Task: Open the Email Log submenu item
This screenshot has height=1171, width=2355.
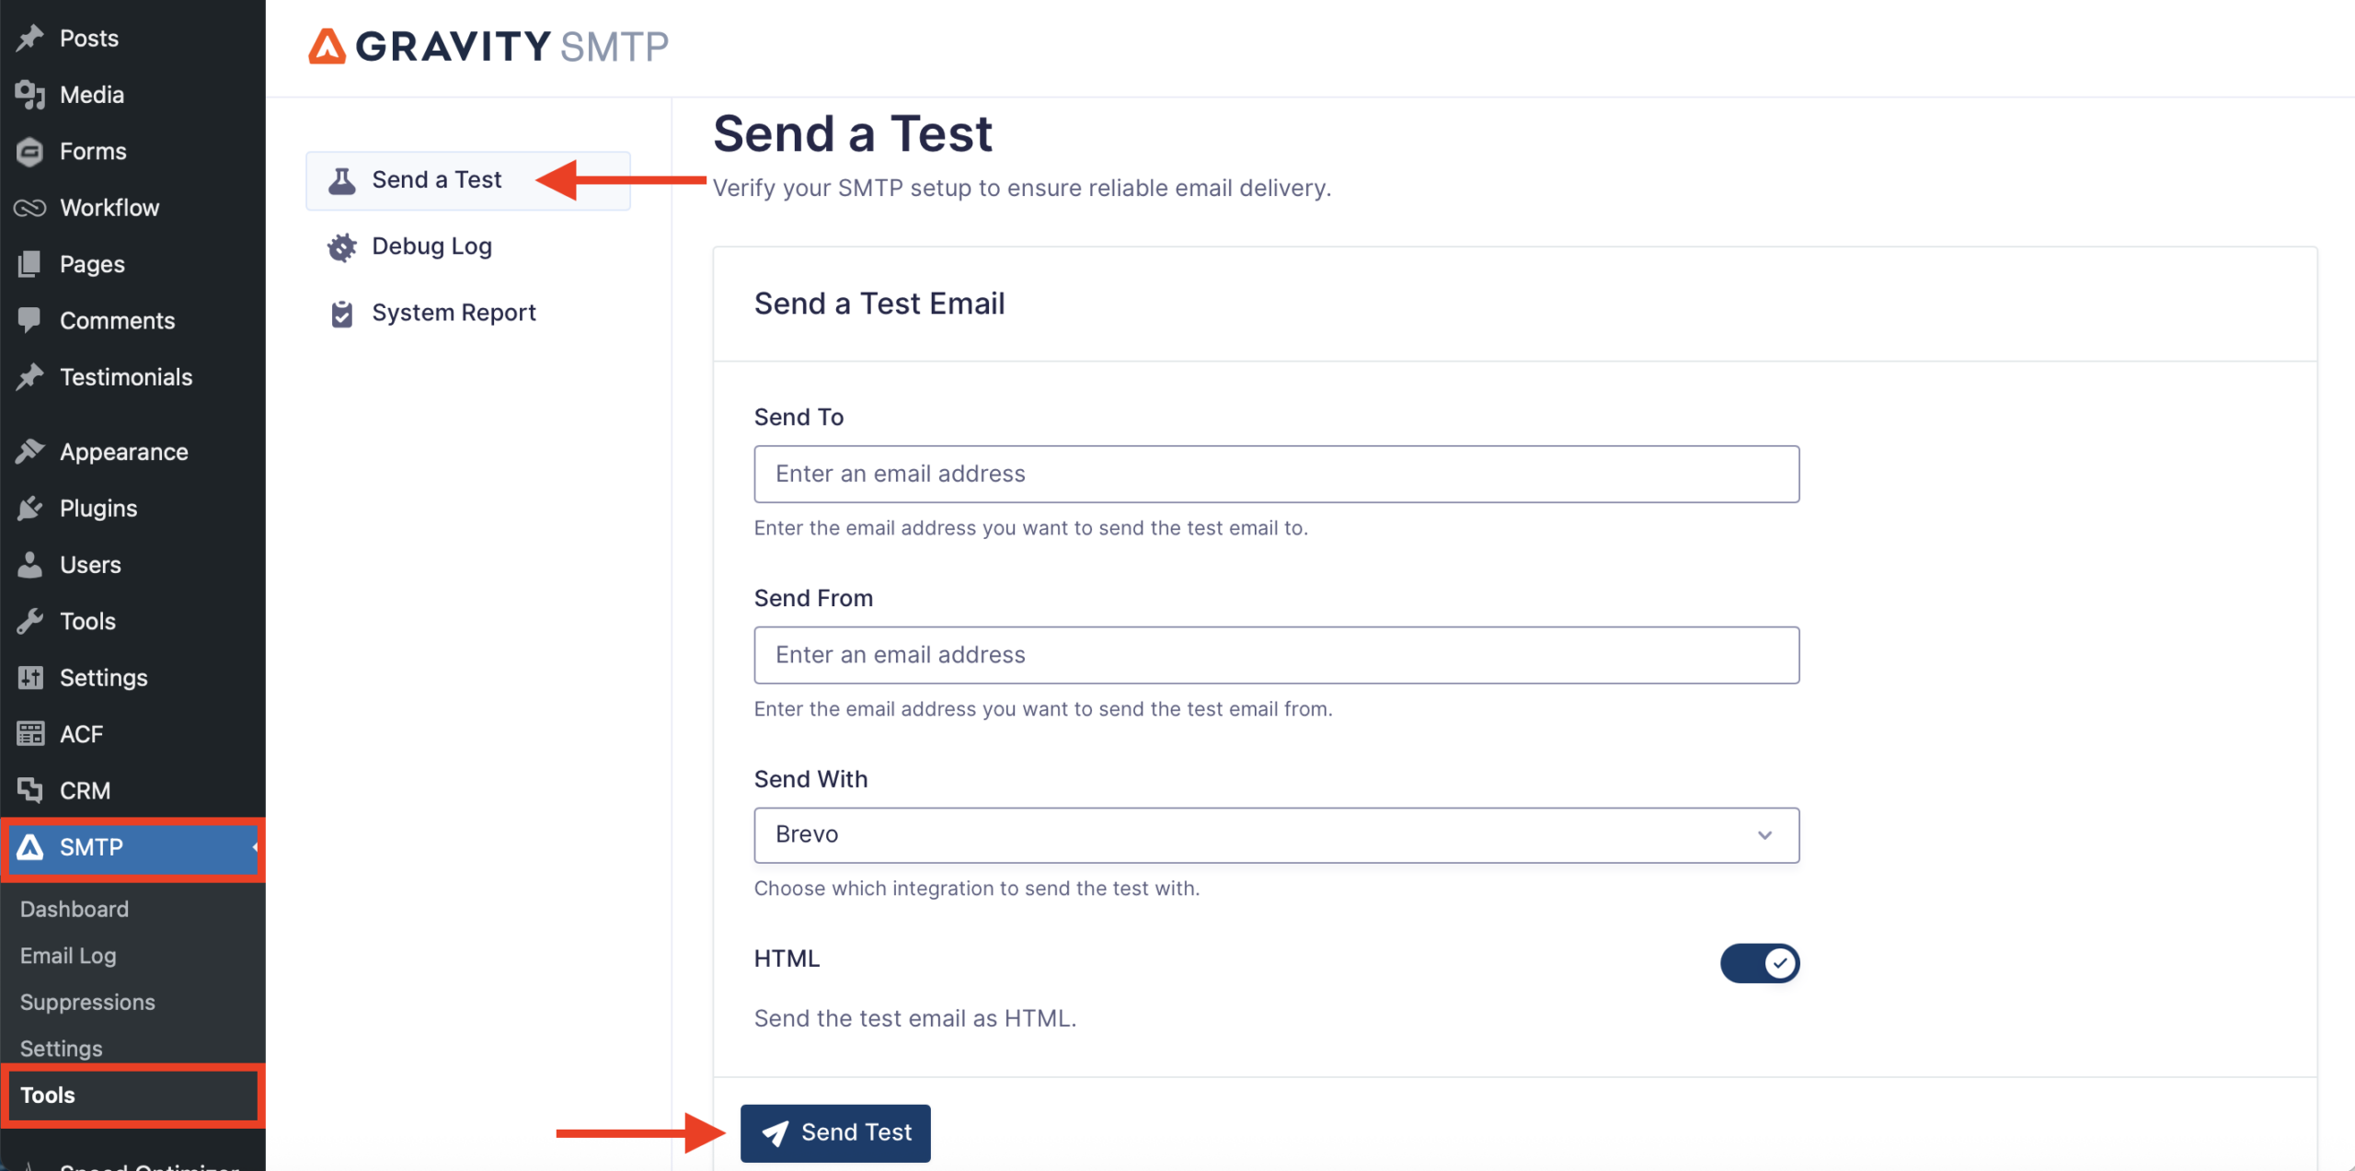Action: [x=68, y=956]
